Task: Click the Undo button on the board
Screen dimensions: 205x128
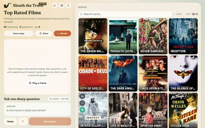Action: (x=177, y=14)
